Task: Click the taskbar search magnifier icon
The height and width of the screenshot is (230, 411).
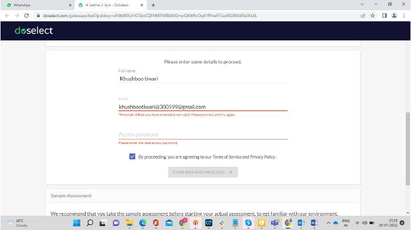Action: click(x=90, y=223)
